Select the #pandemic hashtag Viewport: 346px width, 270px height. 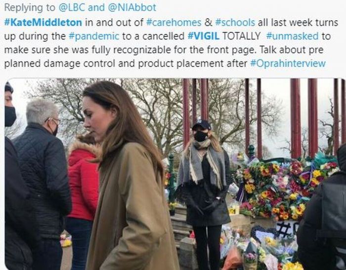(94, 36)
